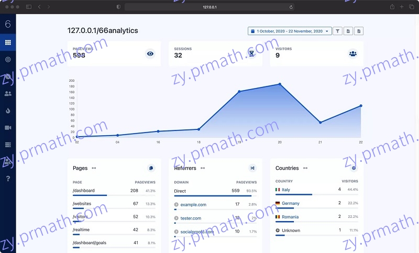Click the 127.0.0.1 address bar

pos(210,7)
